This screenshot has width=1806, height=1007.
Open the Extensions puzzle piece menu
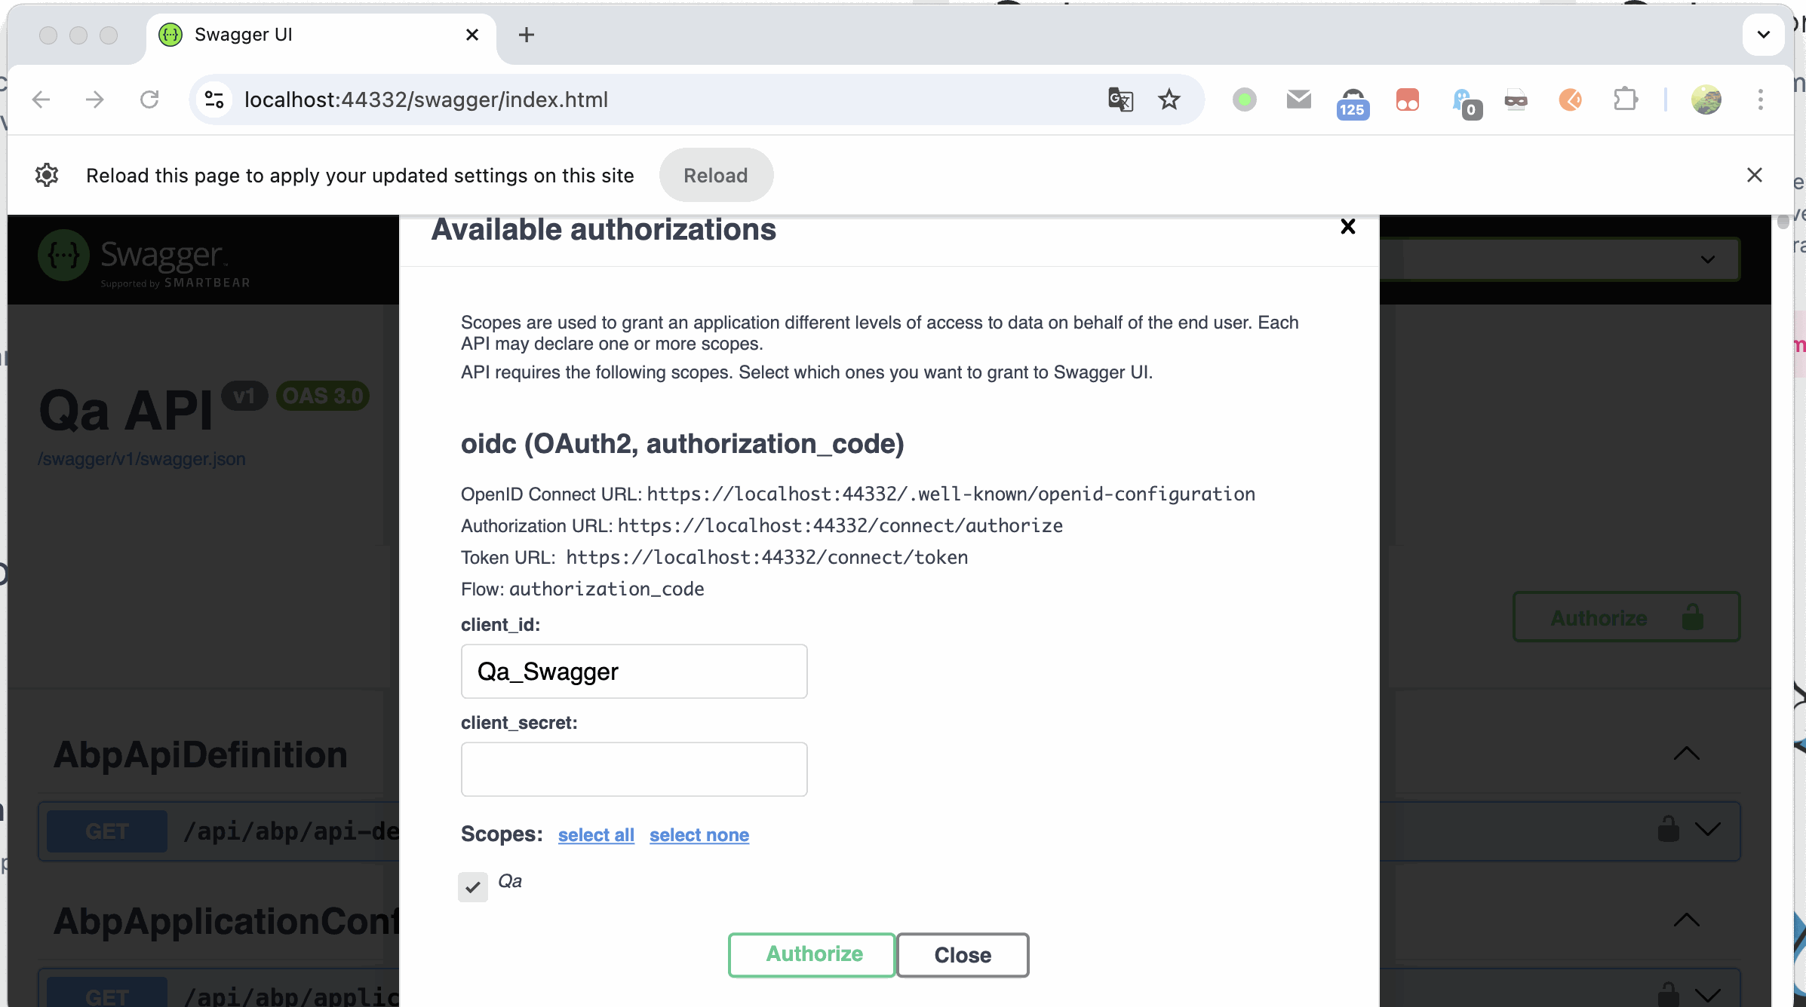[x=1625, y=99]
